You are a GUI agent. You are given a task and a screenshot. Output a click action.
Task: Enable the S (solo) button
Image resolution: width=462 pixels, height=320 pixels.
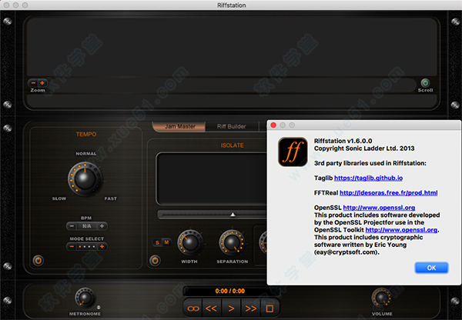click(157, 242)
